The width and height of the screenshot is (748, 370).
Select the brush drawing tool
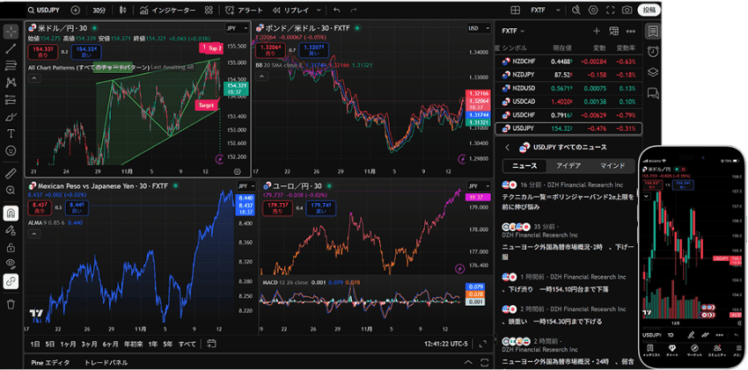[11, 117]
